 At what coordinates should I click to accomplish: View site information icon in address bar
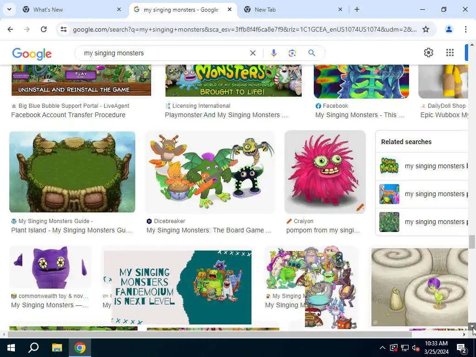tap(63, 29)
